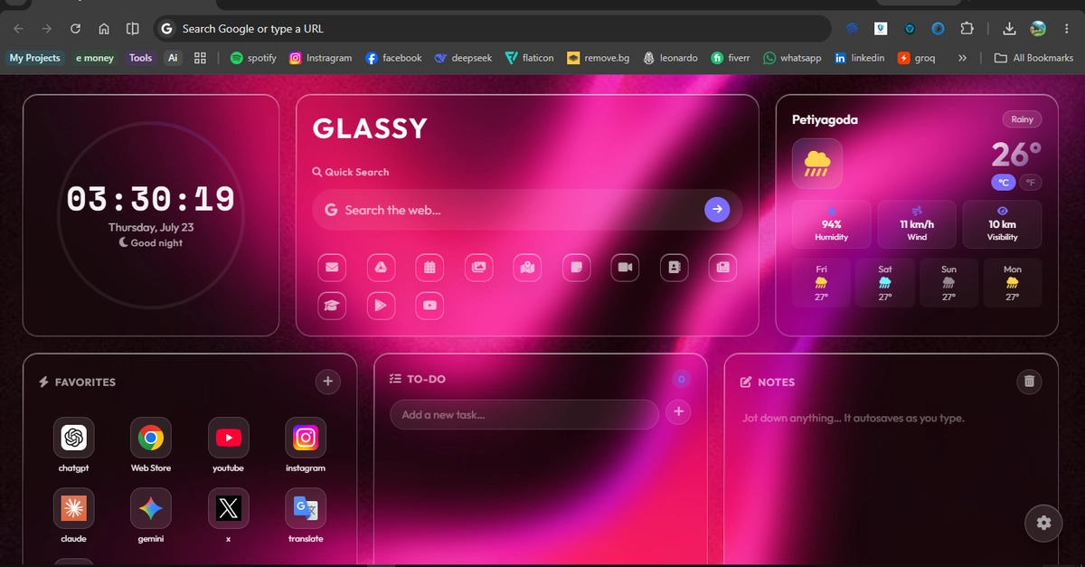Open the e money bookmark folder
This screenshot has height=567, width=1085.
tap(95, 58)
